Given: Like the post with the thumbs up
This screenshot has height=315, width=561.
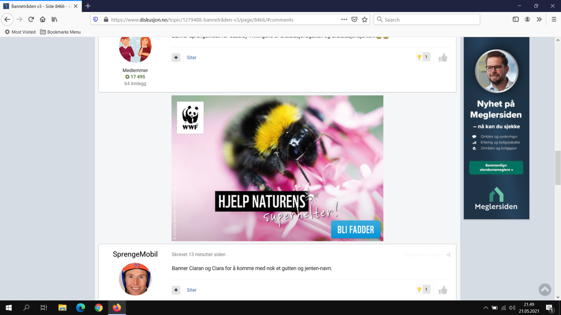Looking at the screenshot, I should (443, 290).
